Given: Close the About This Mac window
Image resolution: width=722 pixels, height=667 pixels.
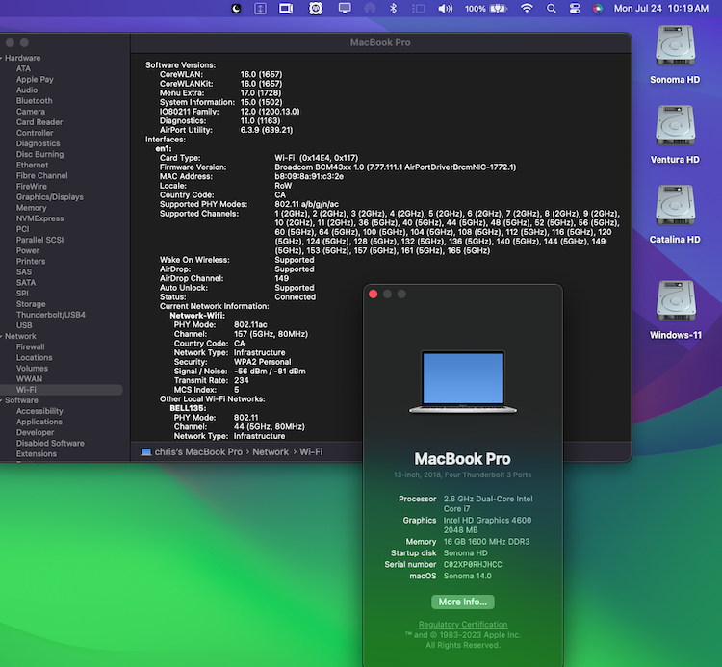Looking at the screenshot, I should pyautogui.click(x=373, y=295).
